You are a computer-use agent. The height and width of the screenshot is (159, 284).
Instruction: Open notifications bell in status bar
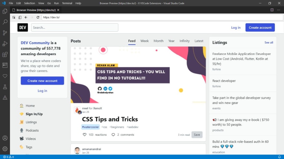pos(279,157)
